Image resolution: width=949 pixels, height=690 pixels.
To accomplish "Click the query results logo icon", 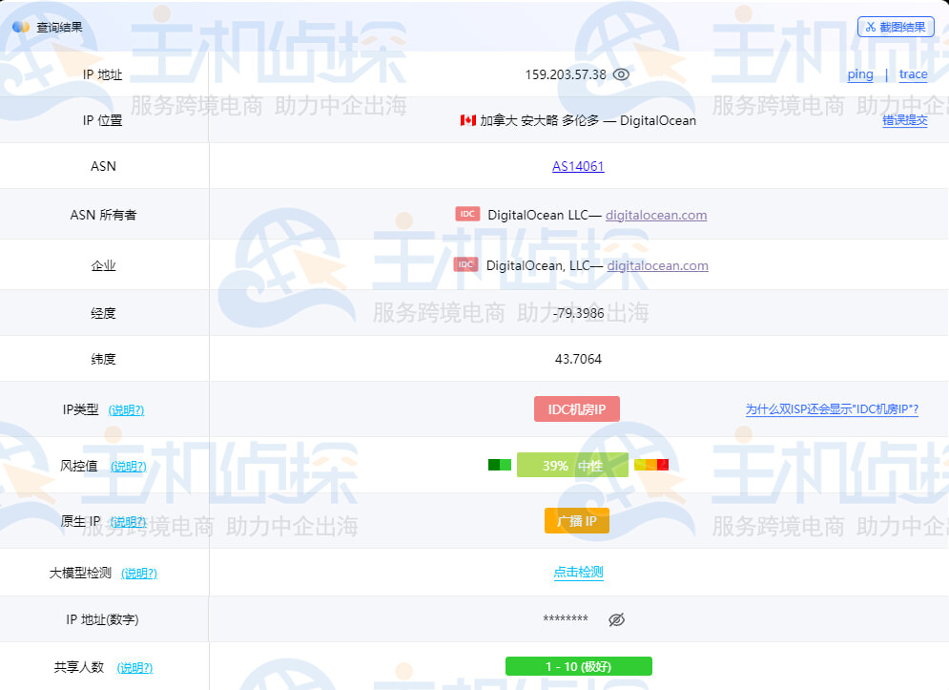I will [21, 27].
